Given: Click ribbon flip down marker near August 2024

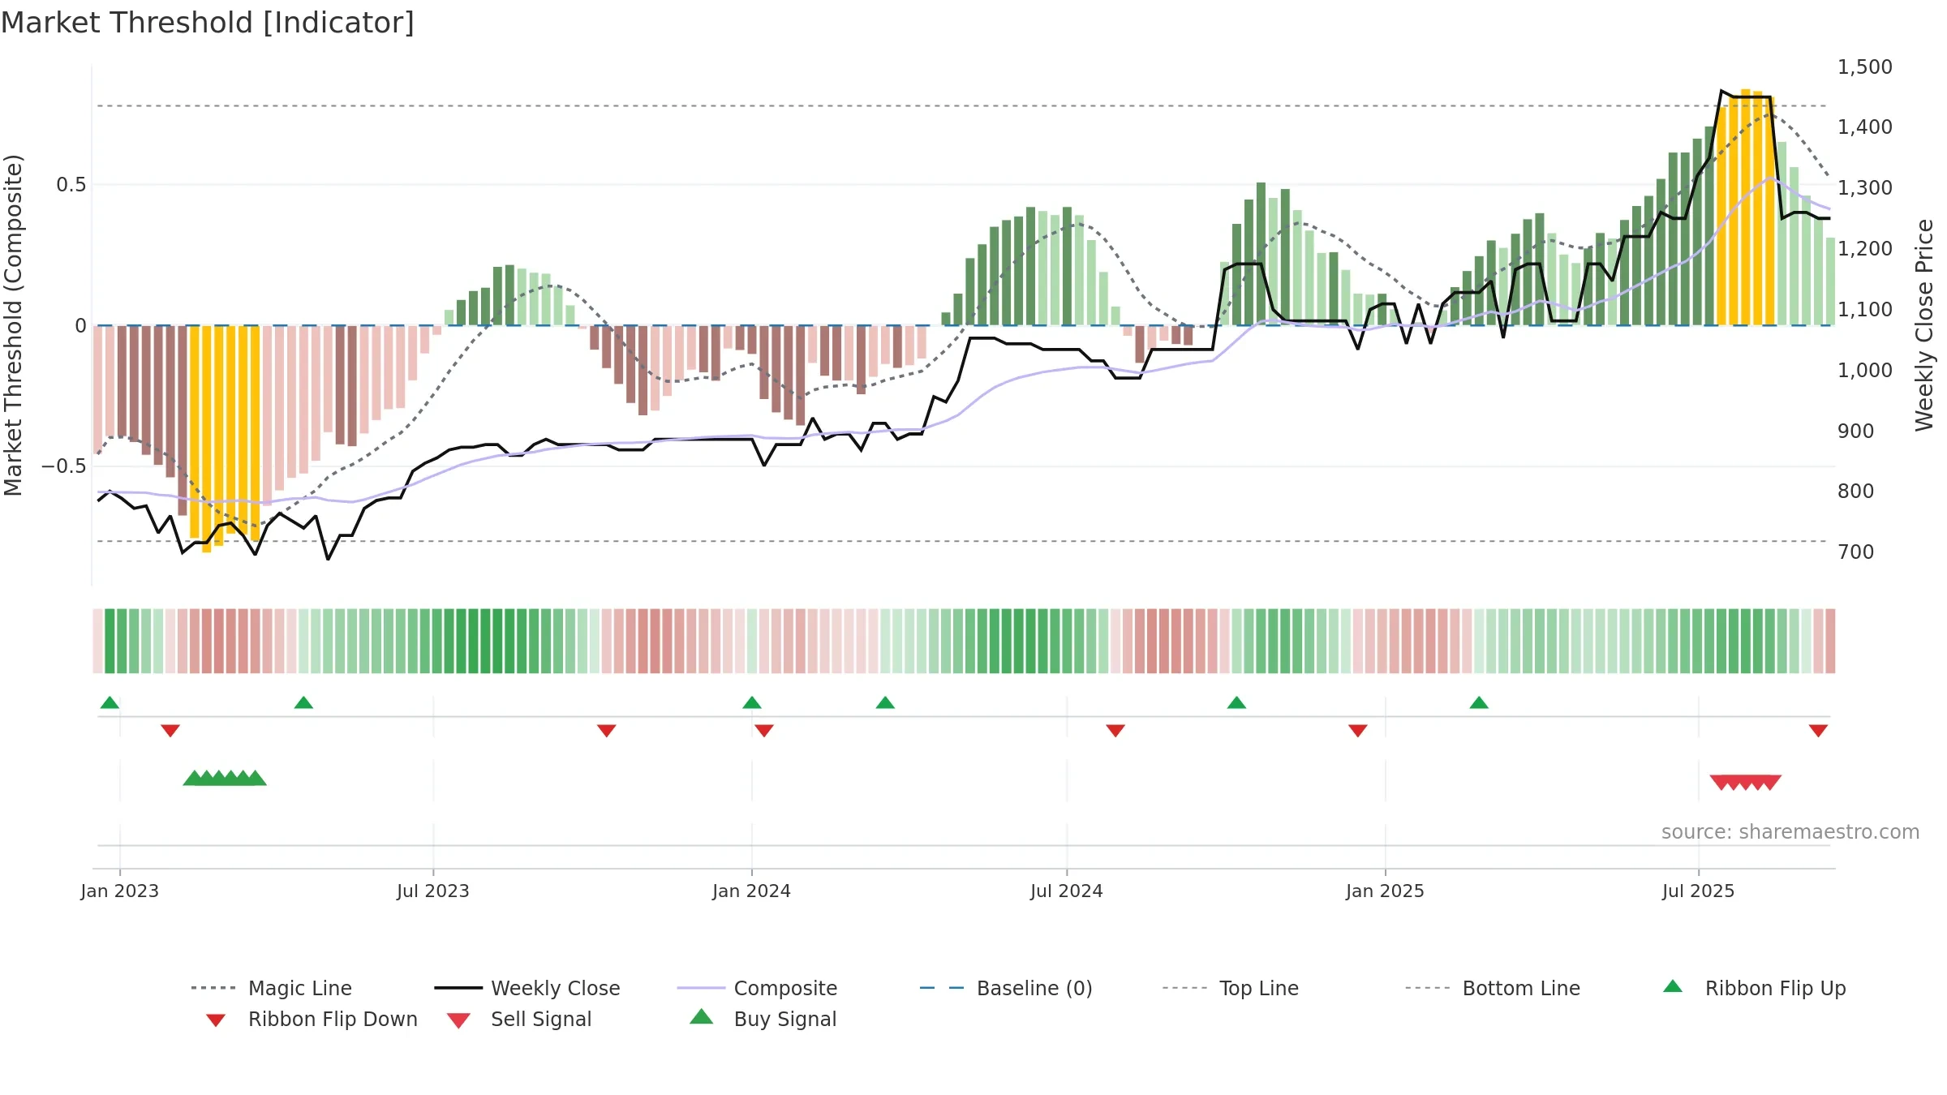Looking at the screenshot, I should (1115, 731).
